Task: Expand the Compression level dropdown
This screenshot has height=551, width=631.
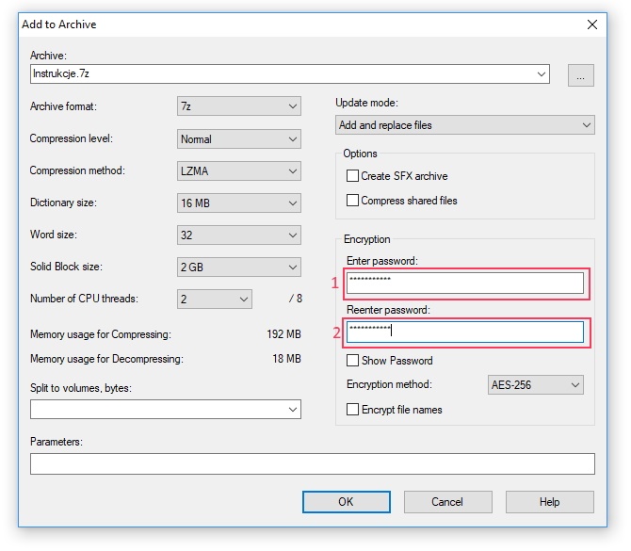Action: [238, 139]
